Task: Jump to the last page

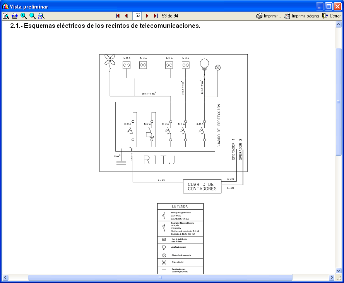Action: (156, 16)
